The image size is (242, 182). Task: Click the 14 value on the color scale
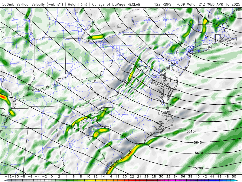coord(103,177)
